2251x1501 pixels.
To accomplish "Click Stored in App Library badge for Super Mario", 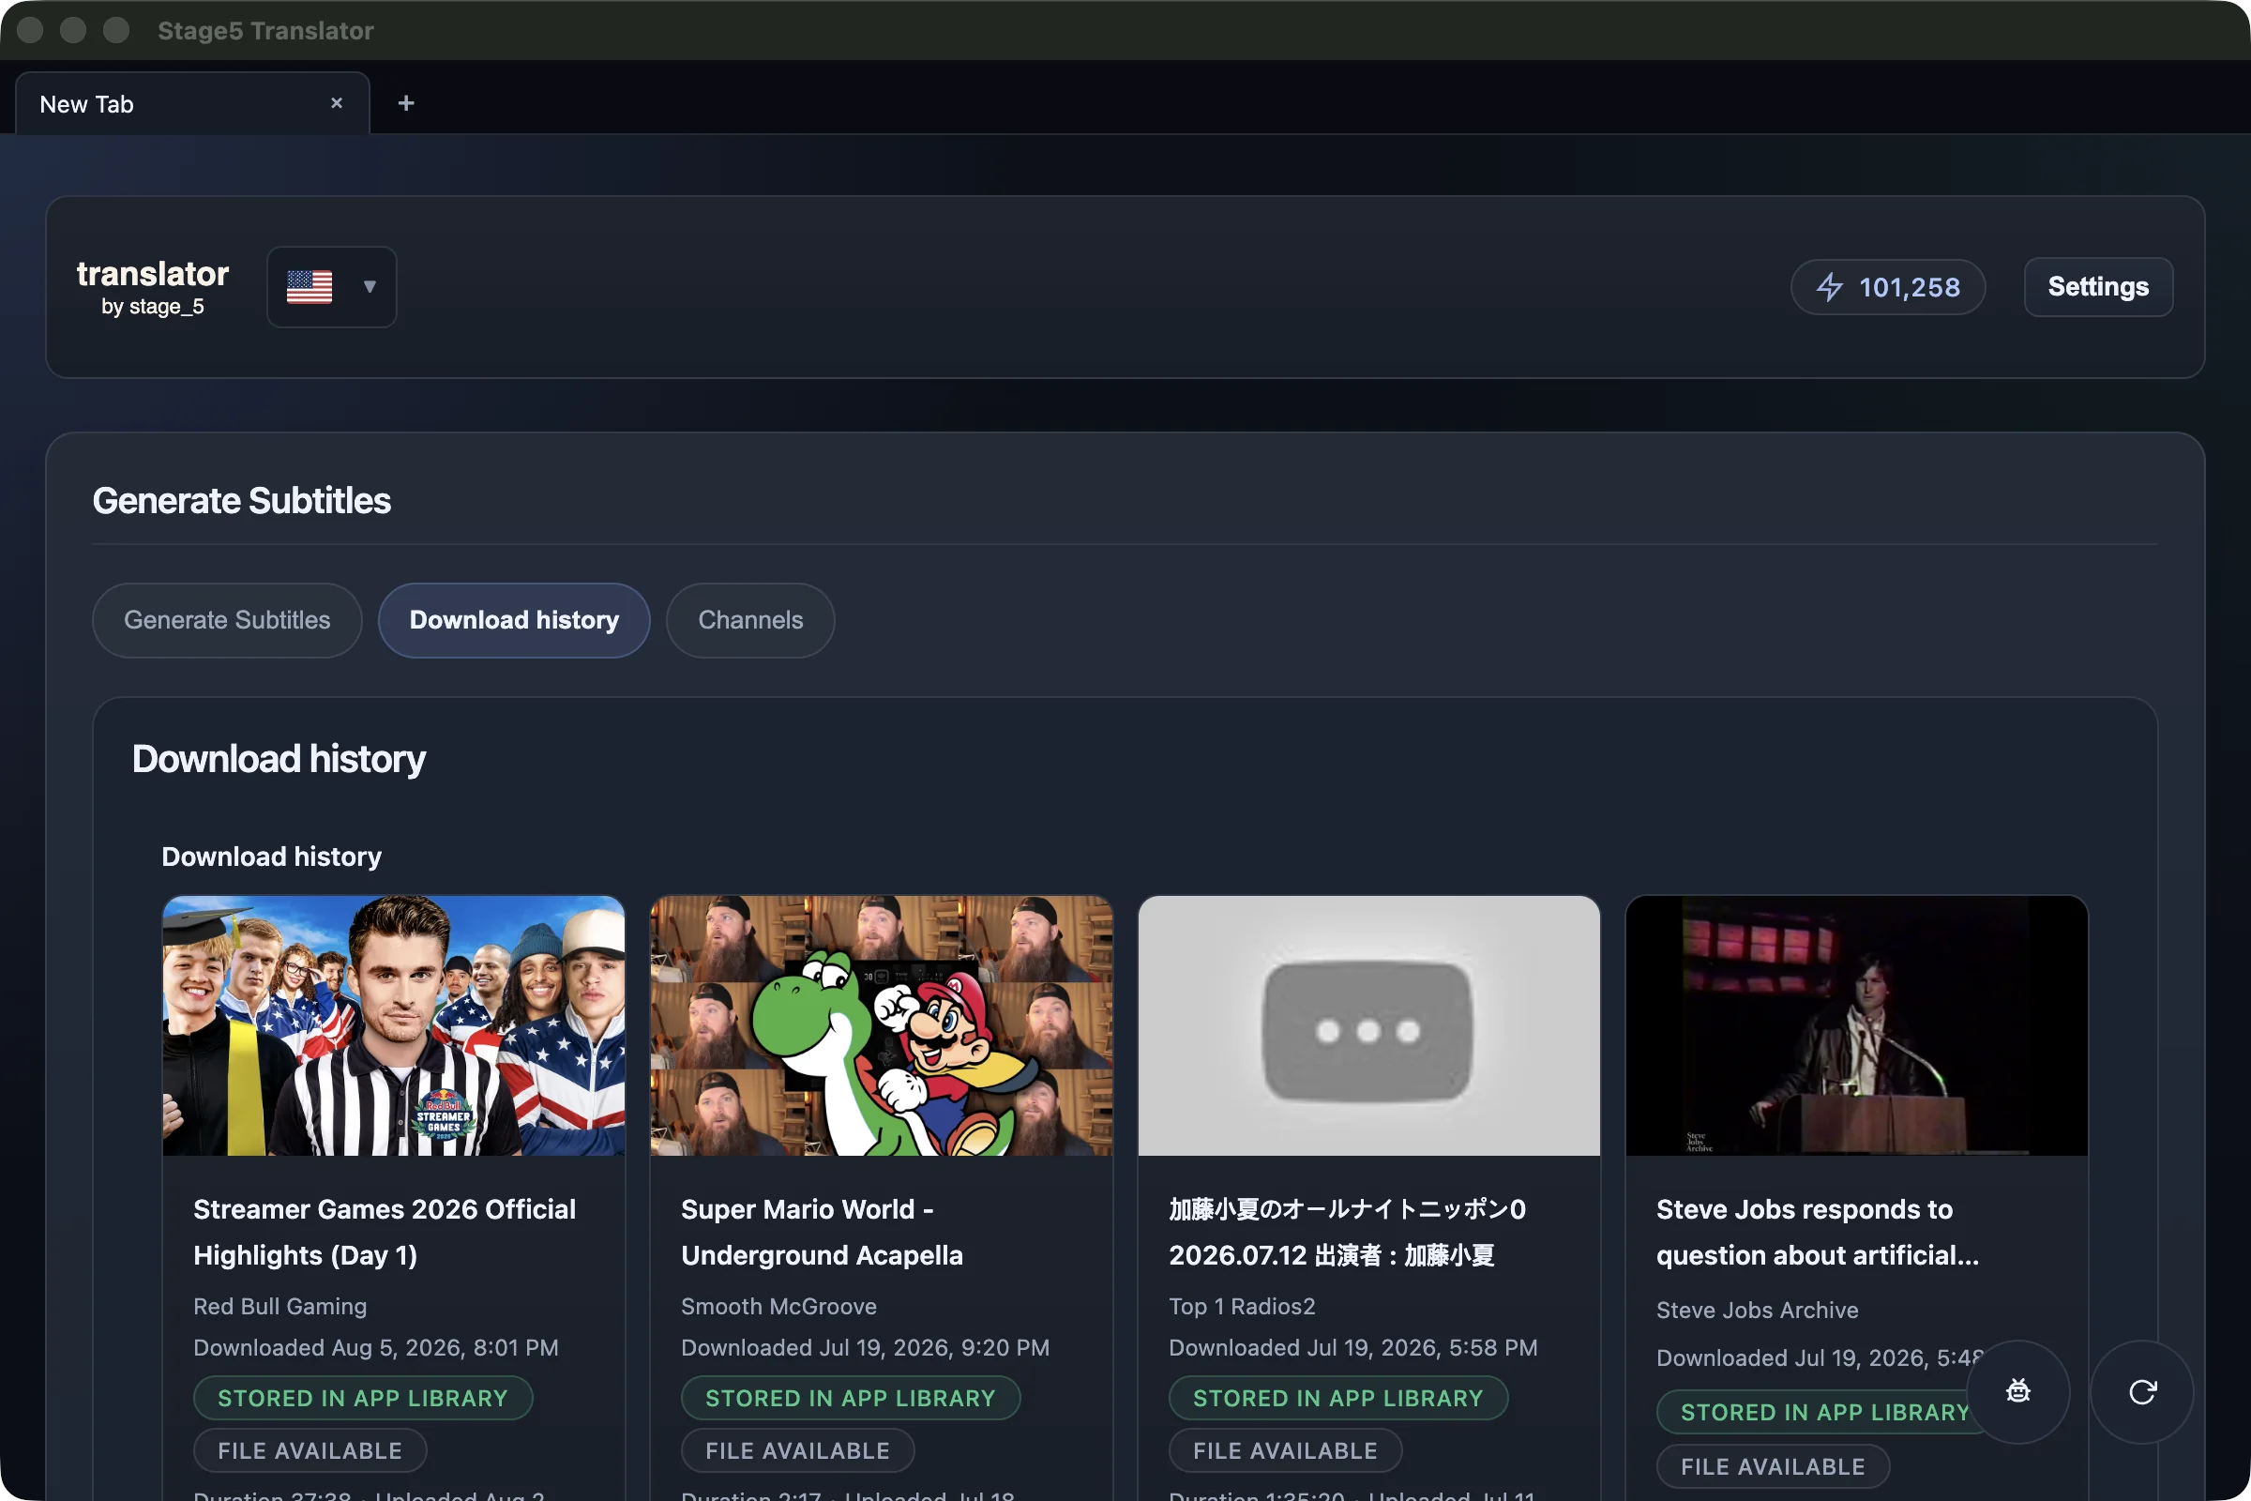I will 851,1399.
